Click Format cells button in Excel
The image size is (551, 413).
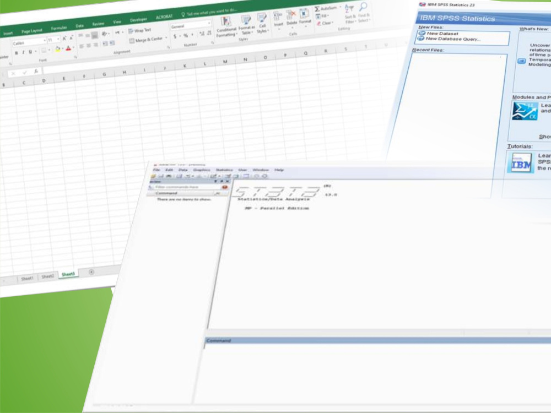tap(305, 16)
